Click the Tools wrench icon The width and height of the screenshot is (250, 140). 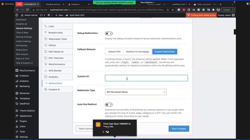(x=17, y=131)
